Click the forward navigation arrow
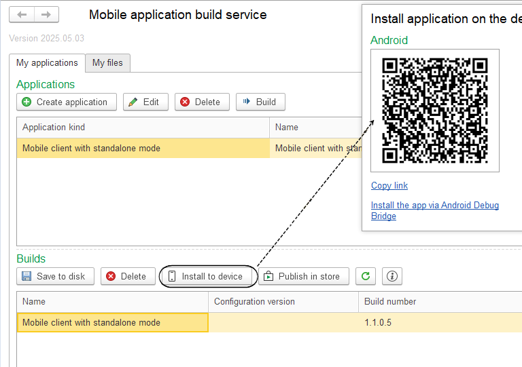This screenshot has height=367, width=522. click(46, 14)
